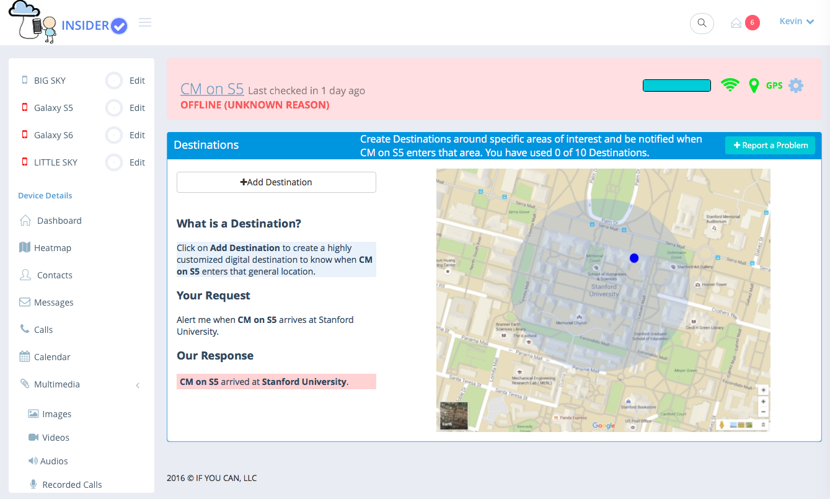Click the green GPS location pin
Screen dimensions: 830x499
point(754,86)
